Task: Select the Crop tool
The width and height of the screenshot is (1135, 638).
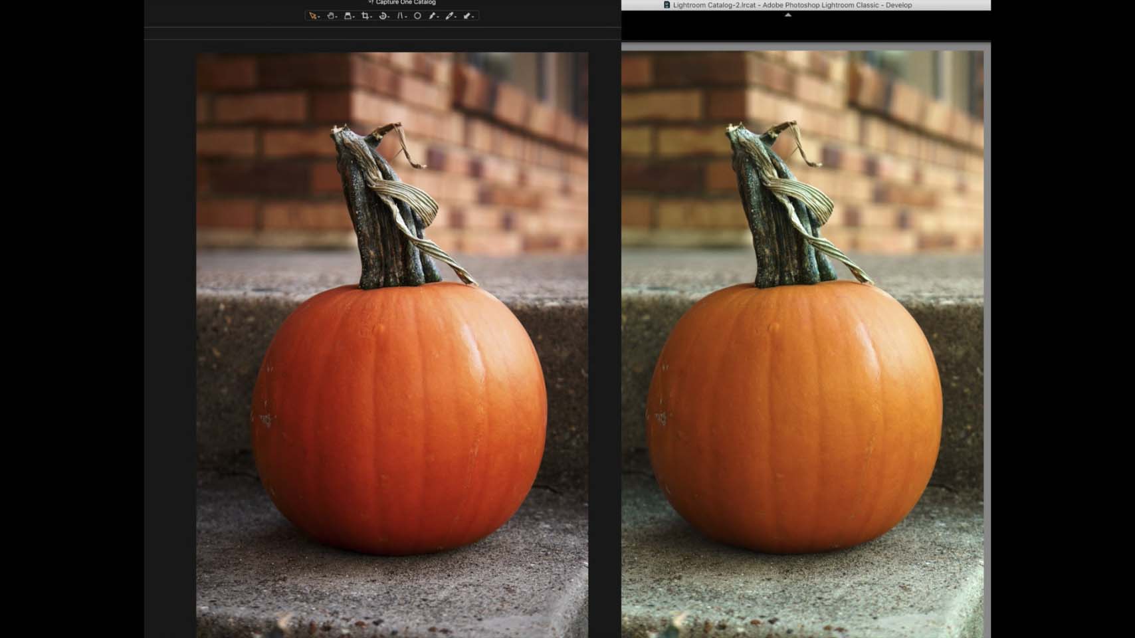Action: [x=365, y=16]
